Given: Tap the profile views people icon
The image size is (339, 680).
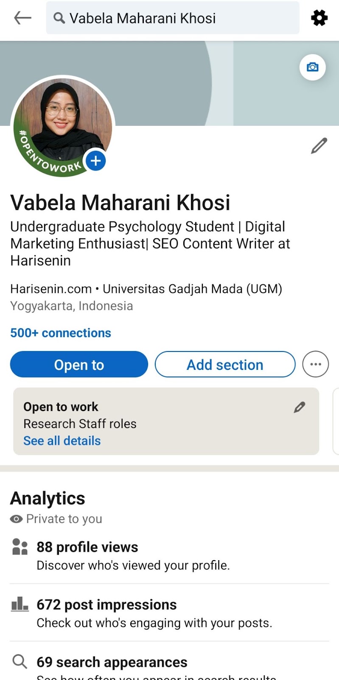Looking at the screenshot, I should coord(20,547).
